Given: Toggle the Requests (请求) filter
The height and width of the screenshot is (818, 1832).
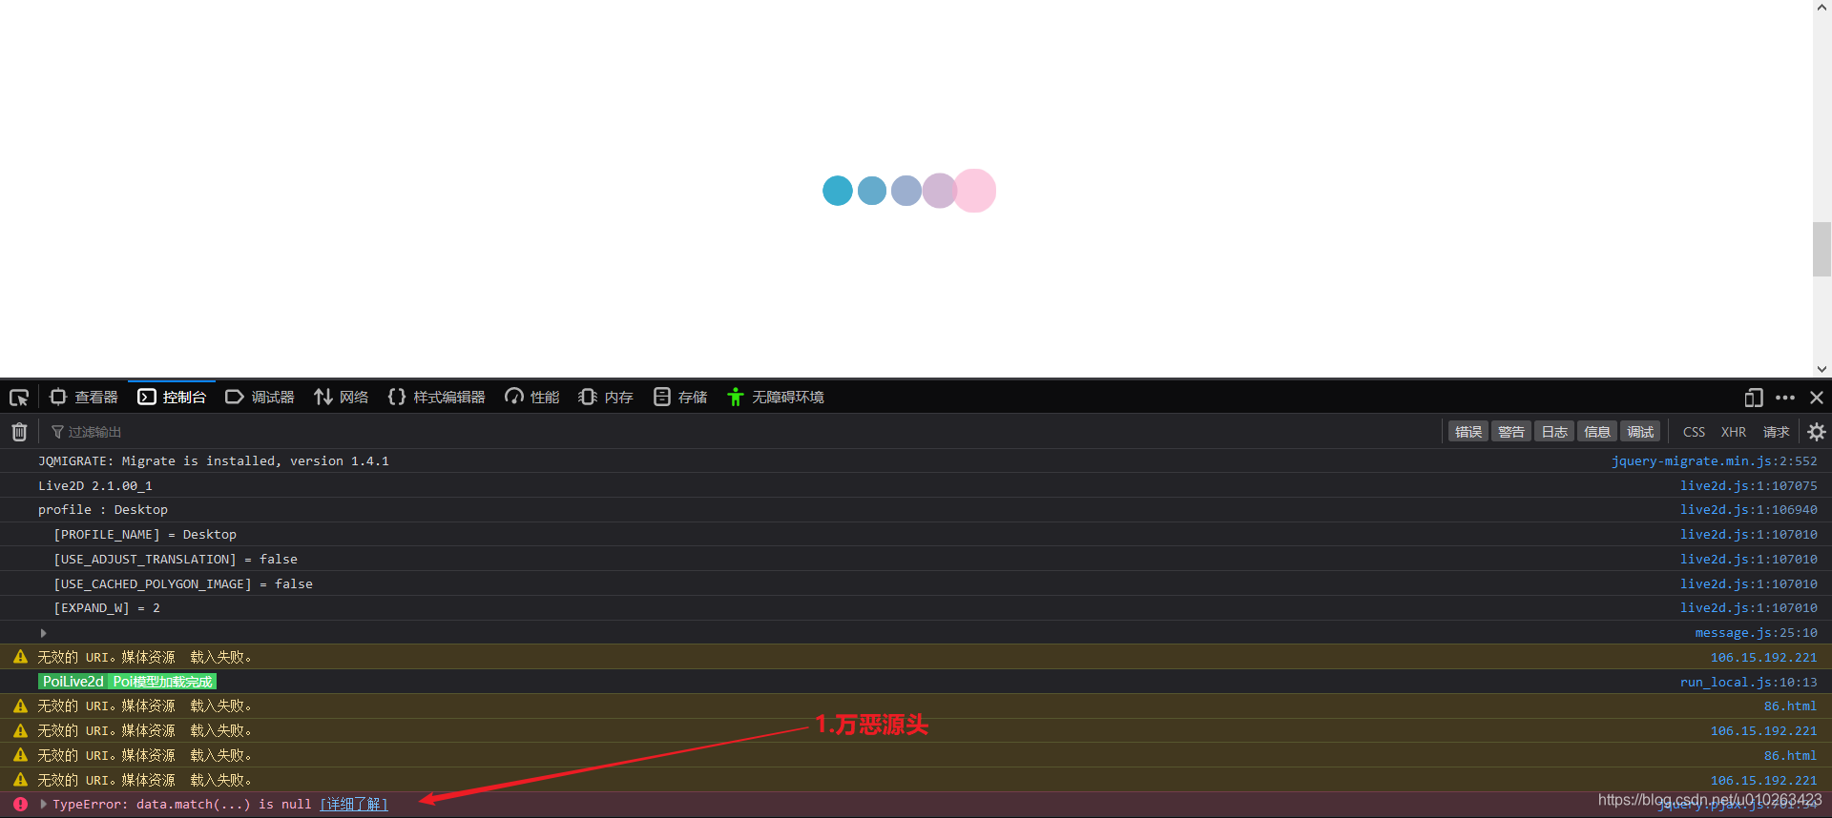Looking at the screenshot, I should click(x=1776, y=432).
